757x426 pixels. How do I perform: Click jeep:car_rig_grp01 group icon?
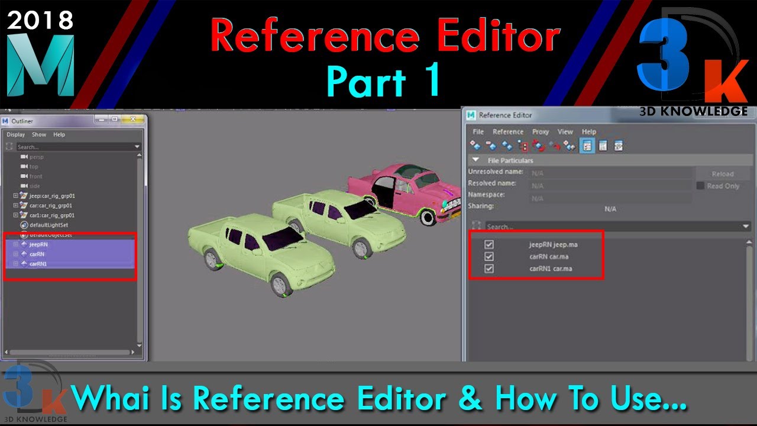pos(24,196)
